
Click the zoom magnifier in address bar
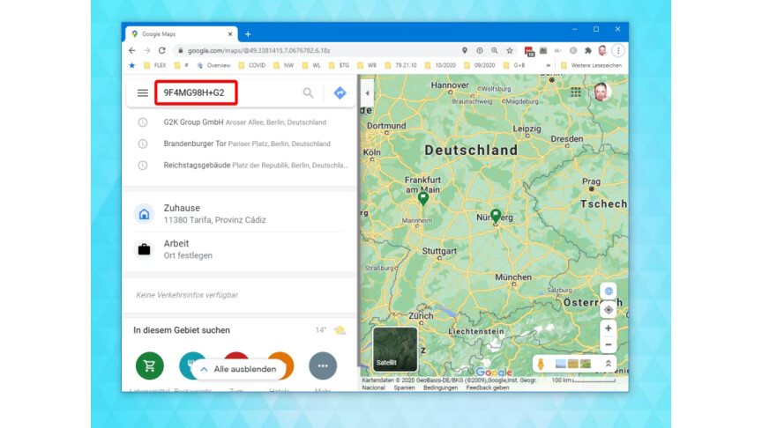[x=494, y=50]
